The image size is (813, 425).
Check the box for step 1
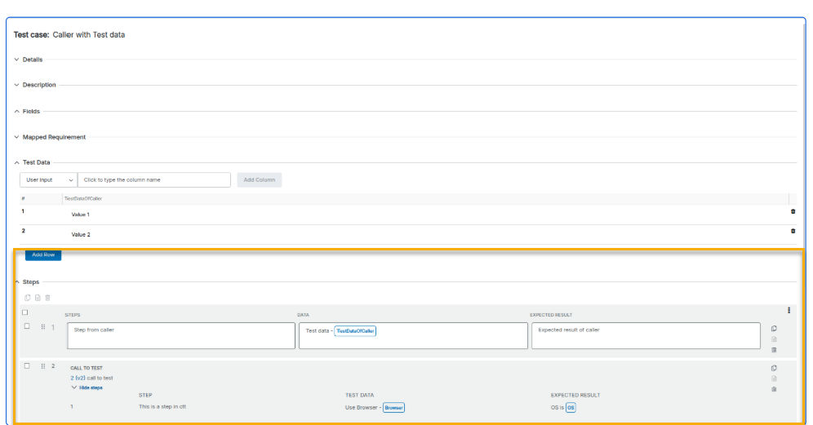27,326
